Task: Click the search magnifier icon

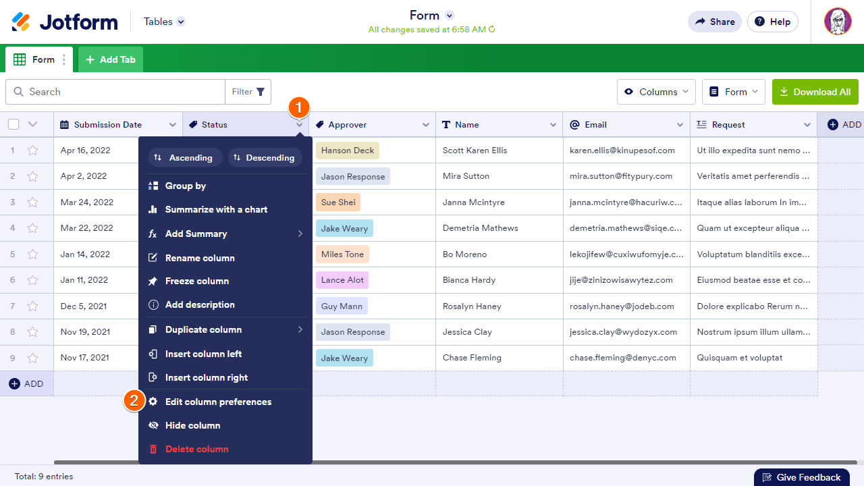Action: tap(18, 92)
